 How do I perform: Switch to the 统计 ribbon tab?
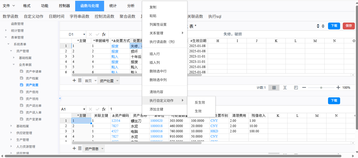113,6
